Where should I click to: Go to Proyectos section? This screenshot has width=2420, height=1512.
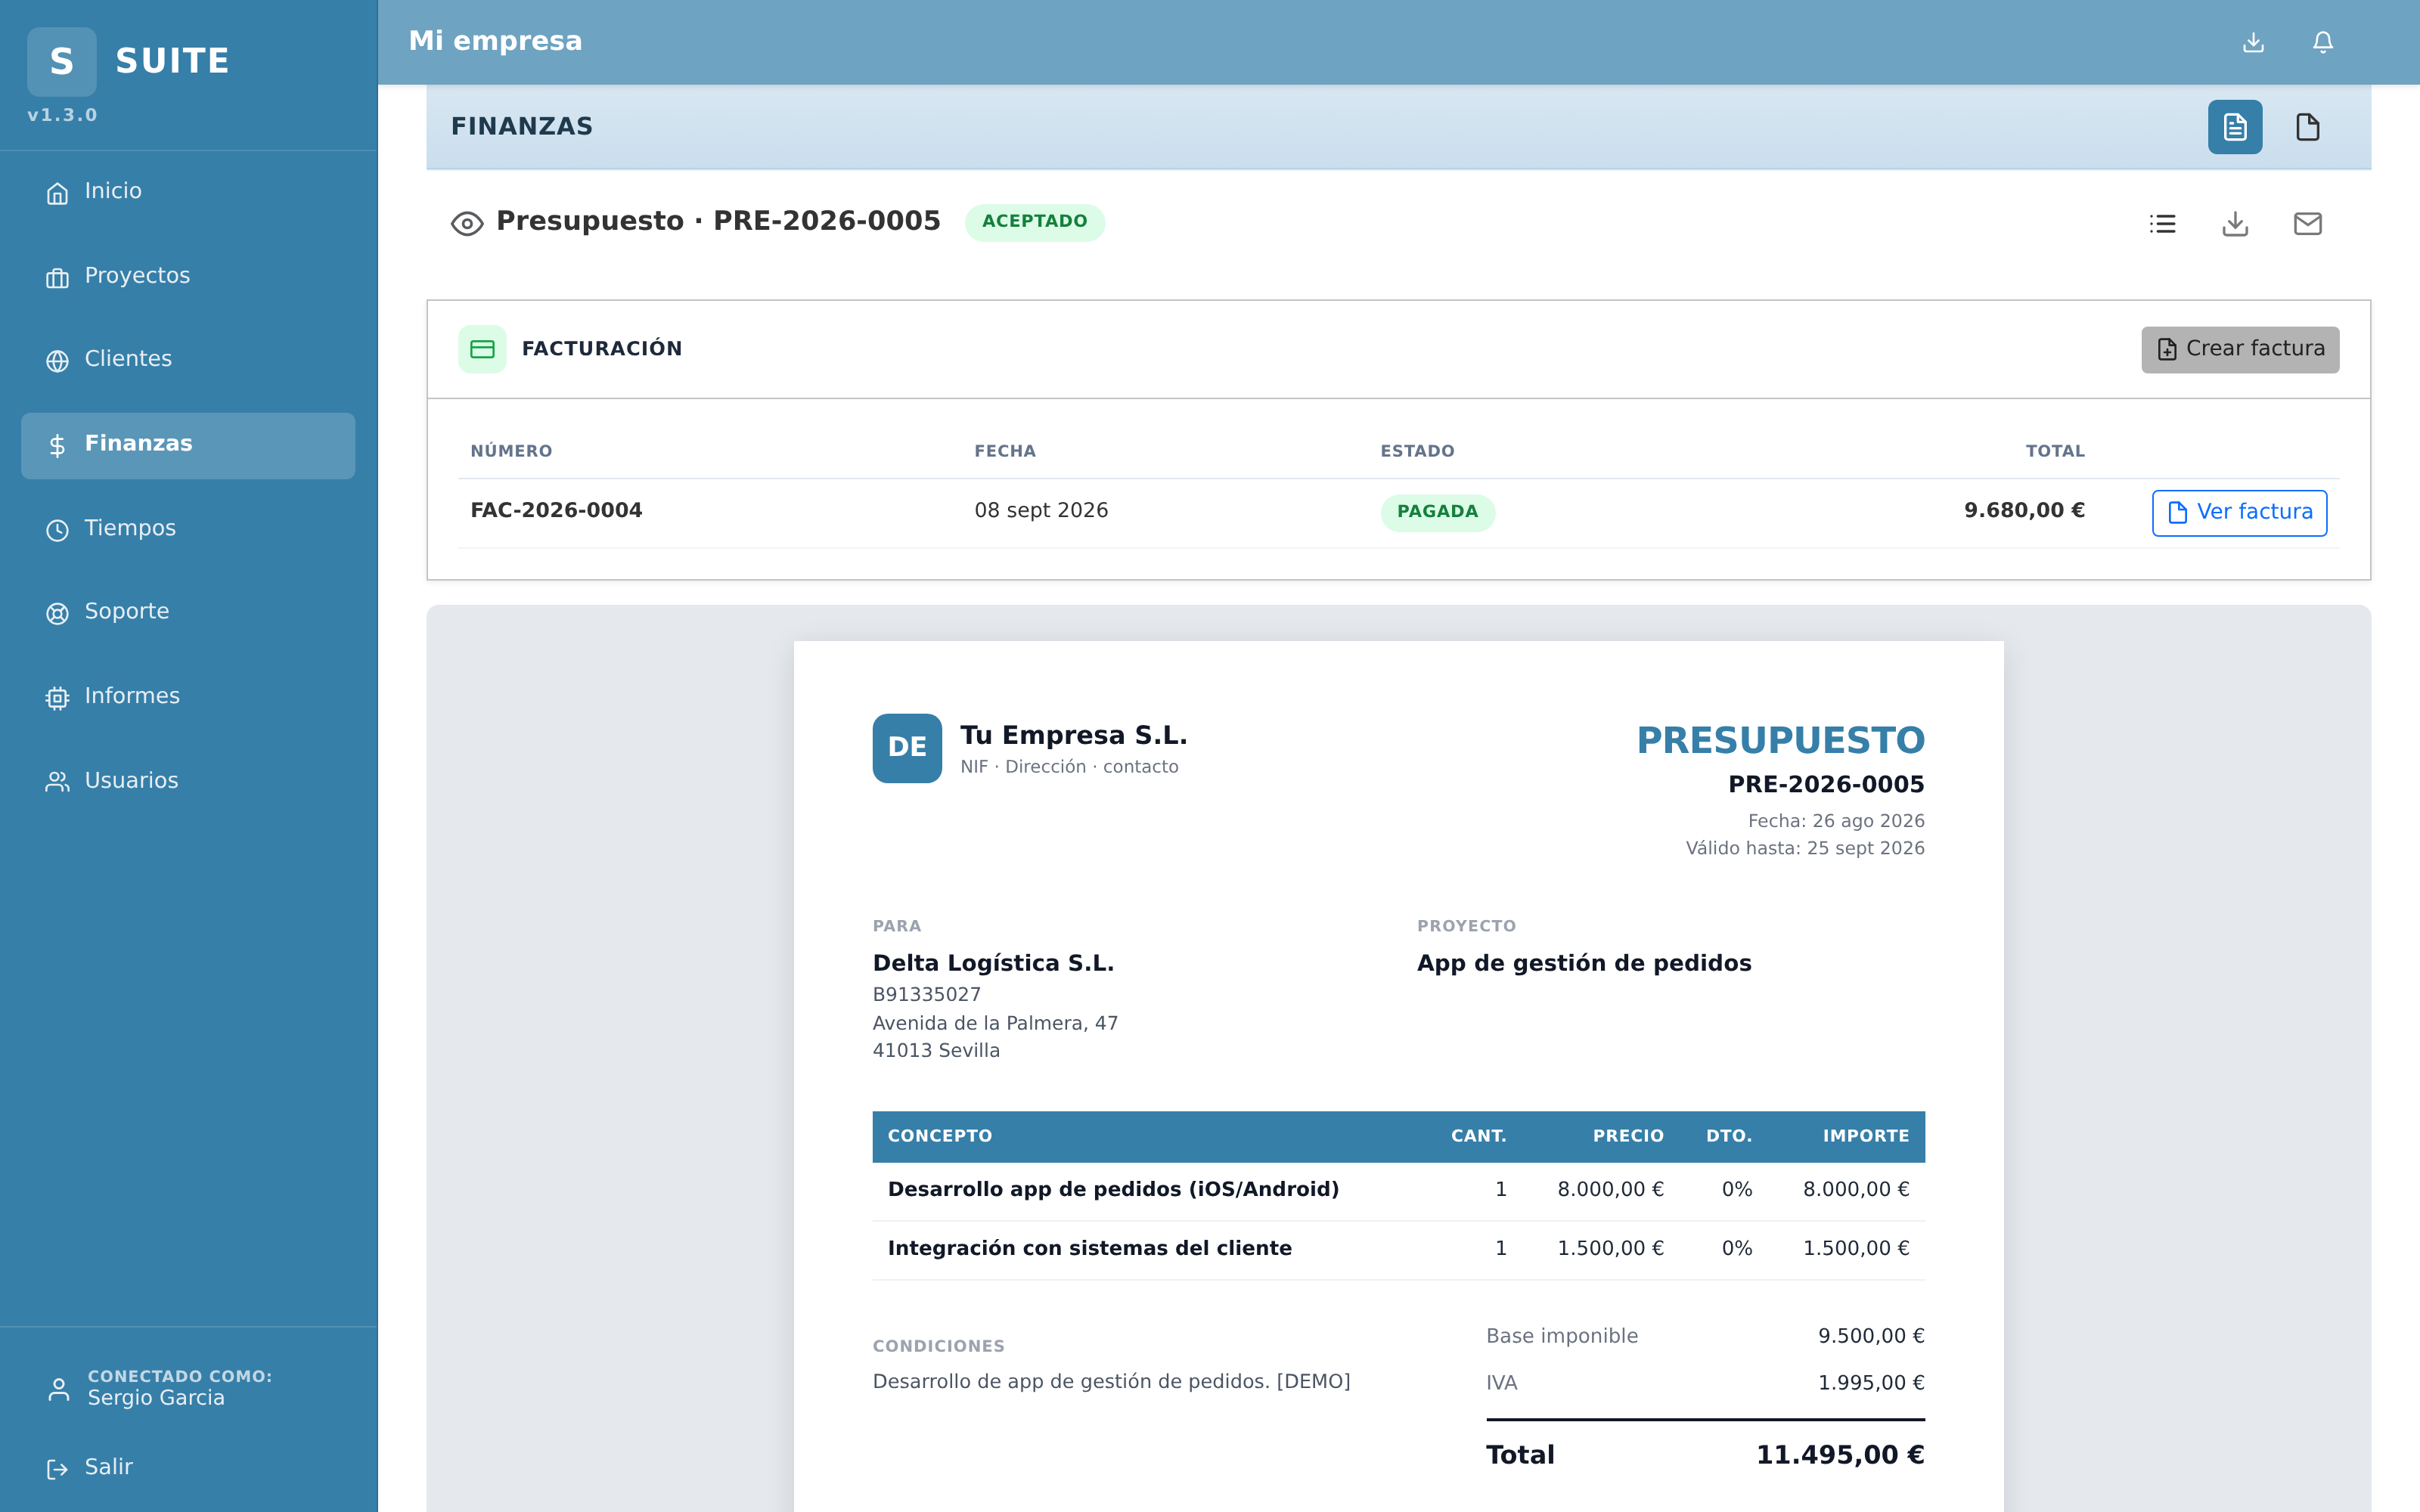(188, 276)
